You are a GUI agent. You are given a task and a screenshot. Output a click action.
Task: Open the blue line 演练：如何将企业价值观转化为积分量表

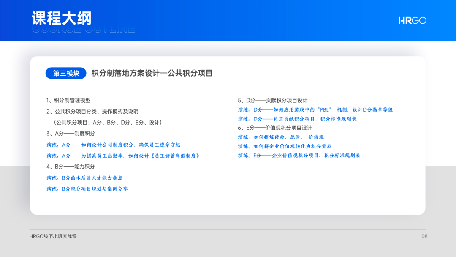pyautogui.click(x=285, y=146)
